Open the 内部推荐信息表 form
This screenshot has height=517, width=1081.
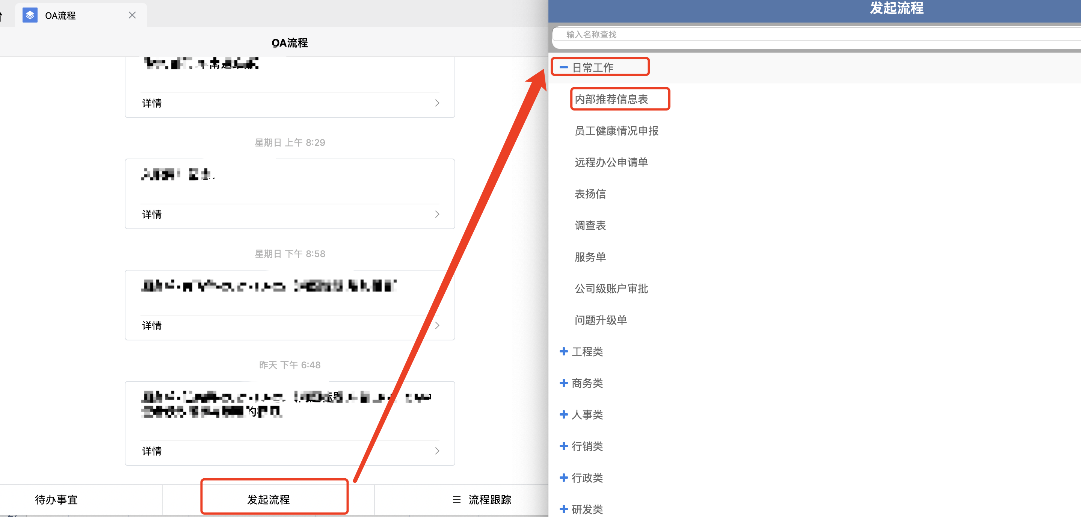coord(611,99)
